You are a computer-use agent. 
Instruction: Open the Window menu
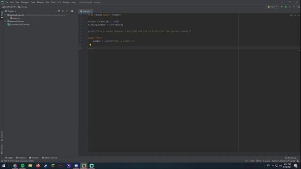coord(66,2)
